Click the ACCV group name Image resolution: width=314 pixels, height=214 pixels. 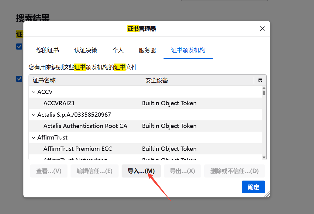click(x=45, y=92)
